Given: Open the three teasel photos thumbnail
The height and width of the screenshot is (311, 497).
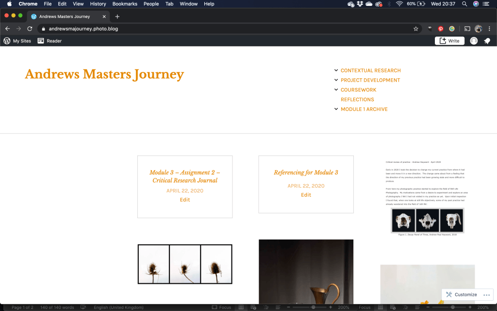Looking at the screenshot, I should tap(185, 264).
